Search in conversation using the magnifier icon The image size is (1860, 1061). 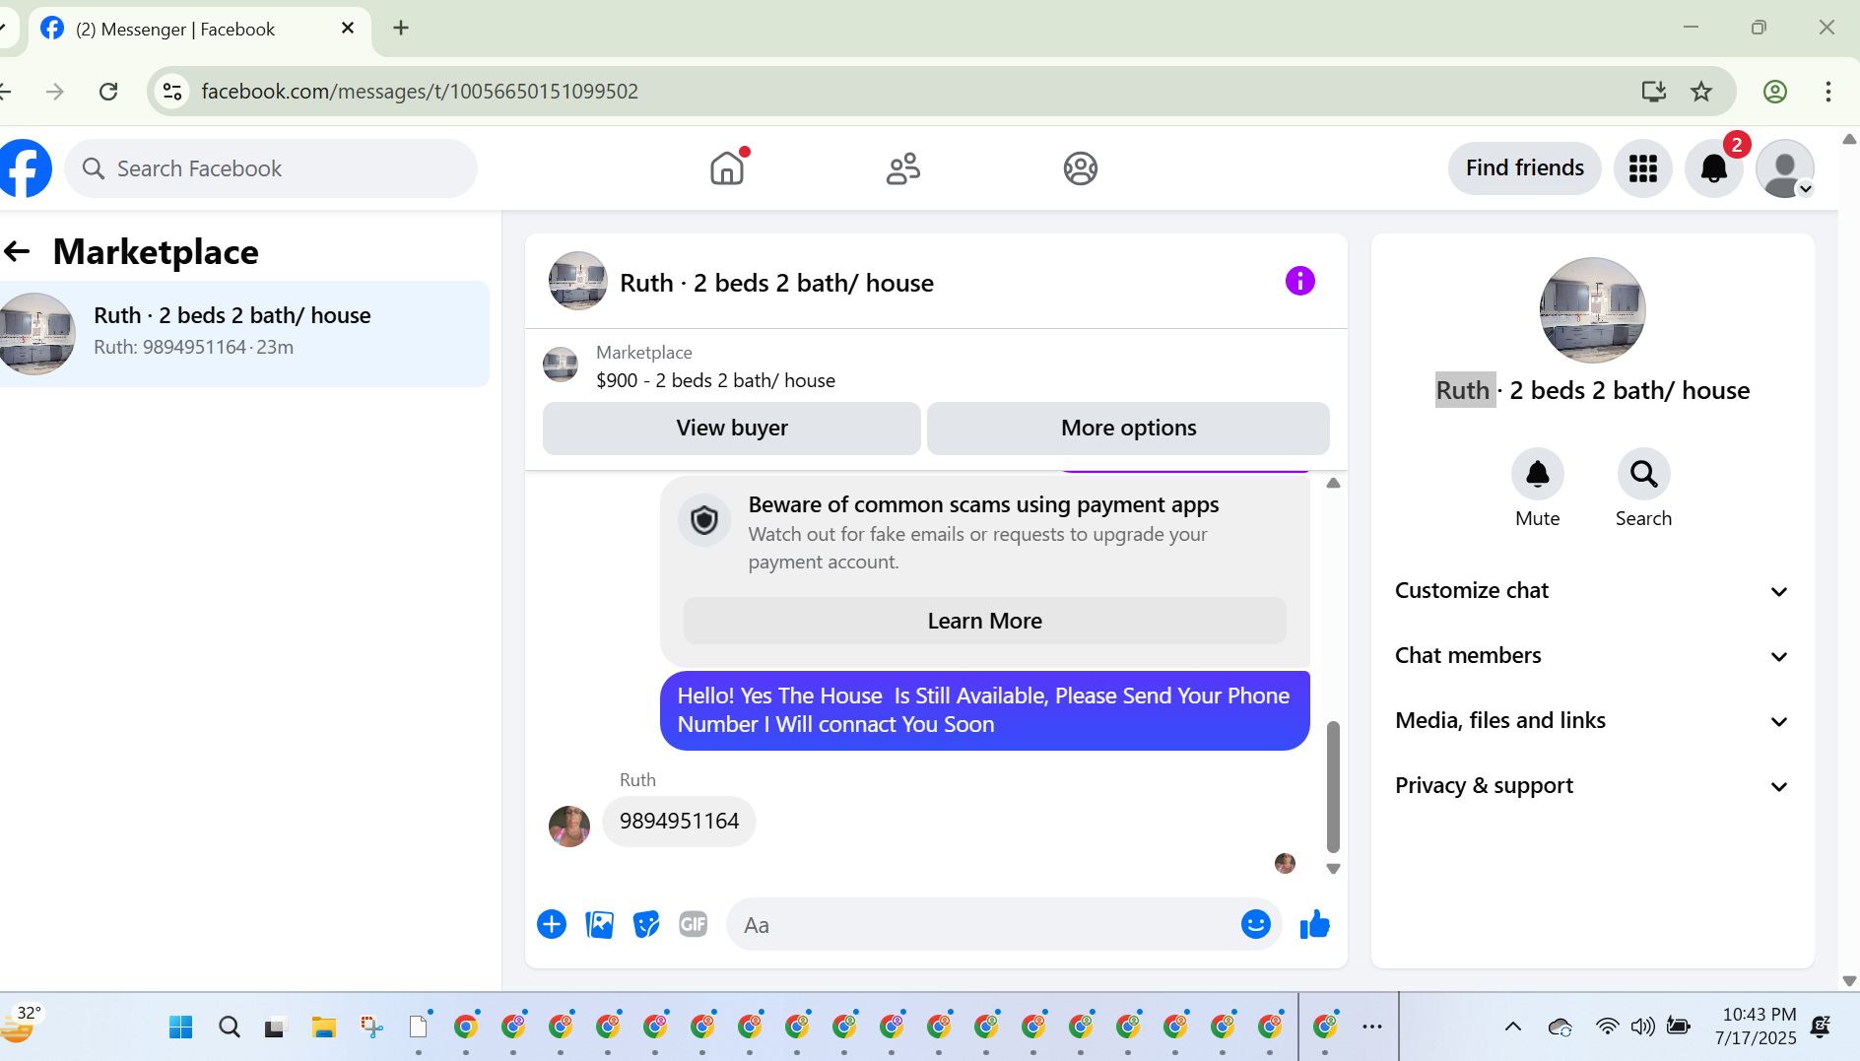pyautogui.click(x=1644, y=474)
